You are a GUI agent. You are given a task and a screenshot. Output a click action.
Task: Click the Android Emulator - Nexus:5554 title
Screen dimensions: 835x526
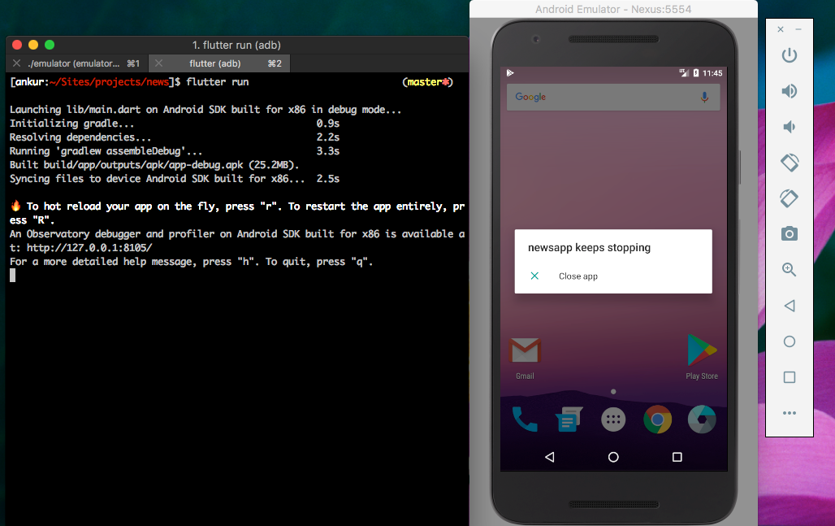(613, 9)
